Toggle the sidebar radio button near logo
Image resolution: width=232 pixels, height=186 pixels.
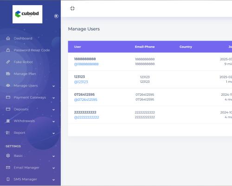(x=56, y=16)
